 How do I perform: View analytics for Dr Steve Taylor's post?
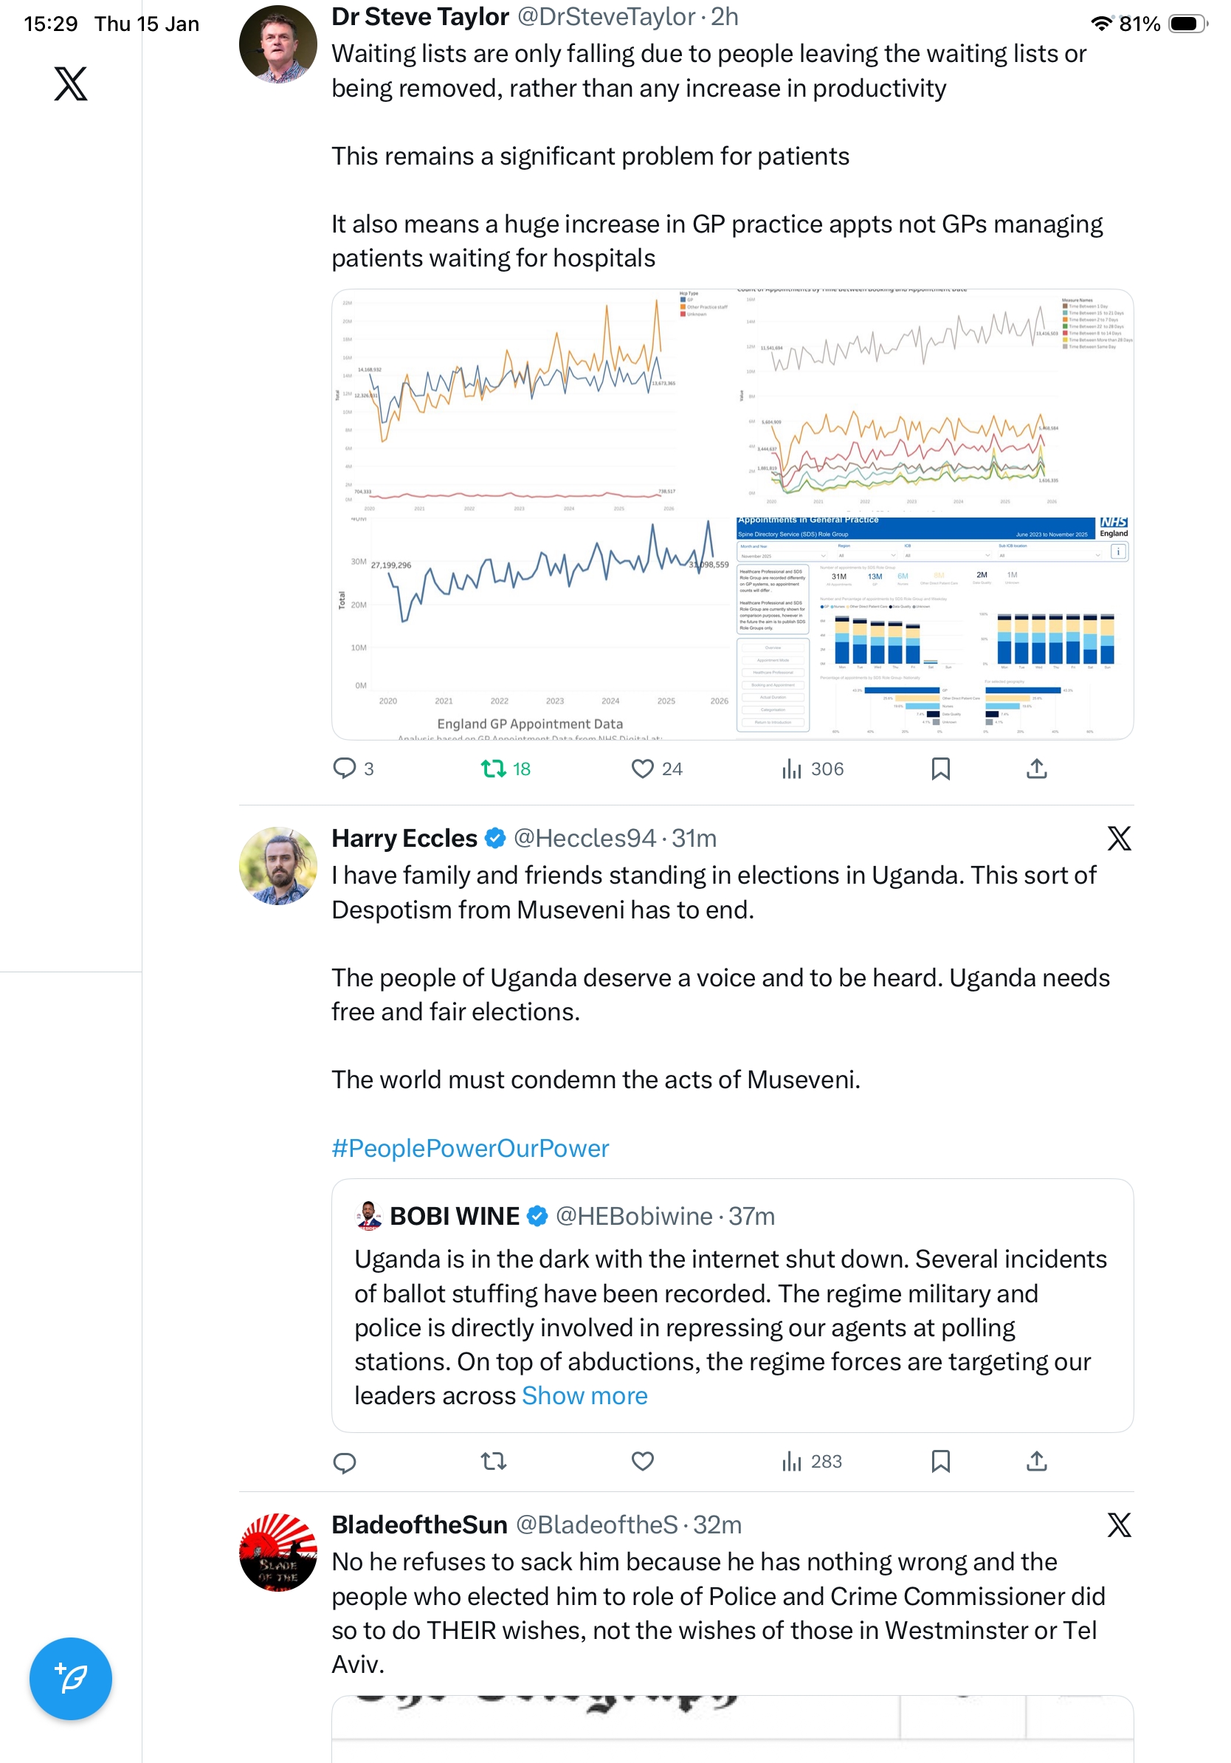[x=792, y=768]
